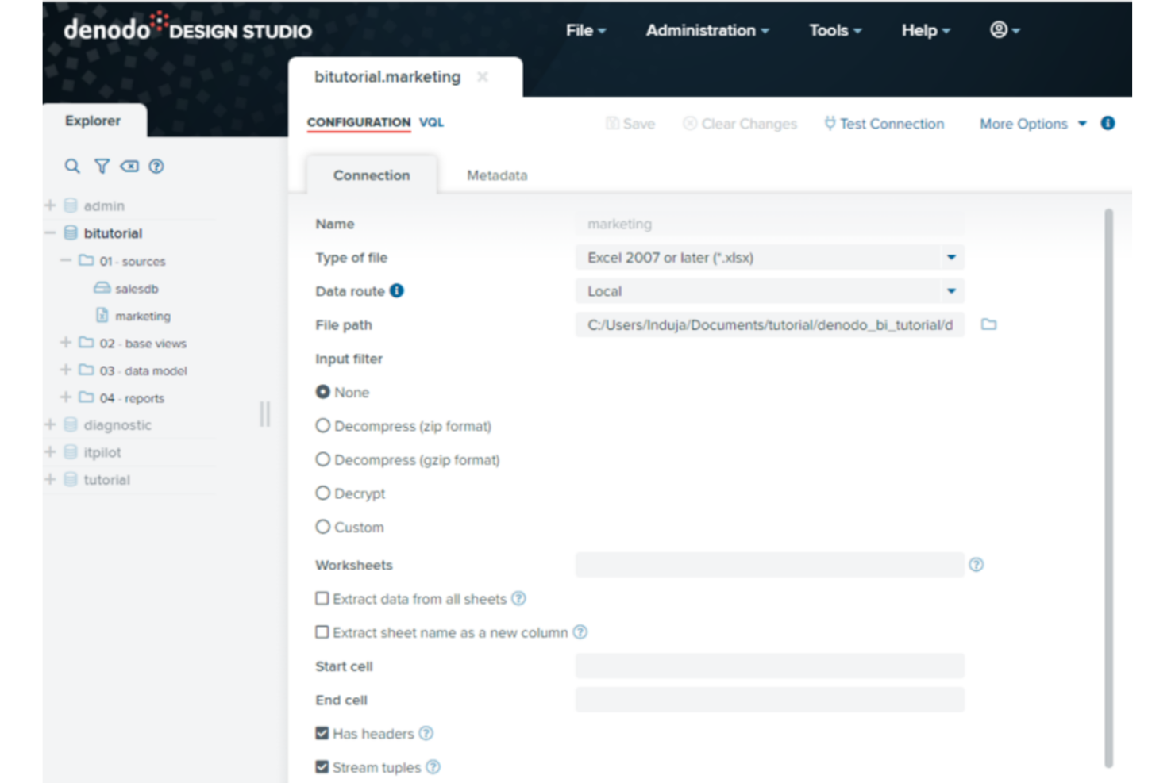Click the 01 - sources folder icon
1175x783 pixels.
coord(87,260)
